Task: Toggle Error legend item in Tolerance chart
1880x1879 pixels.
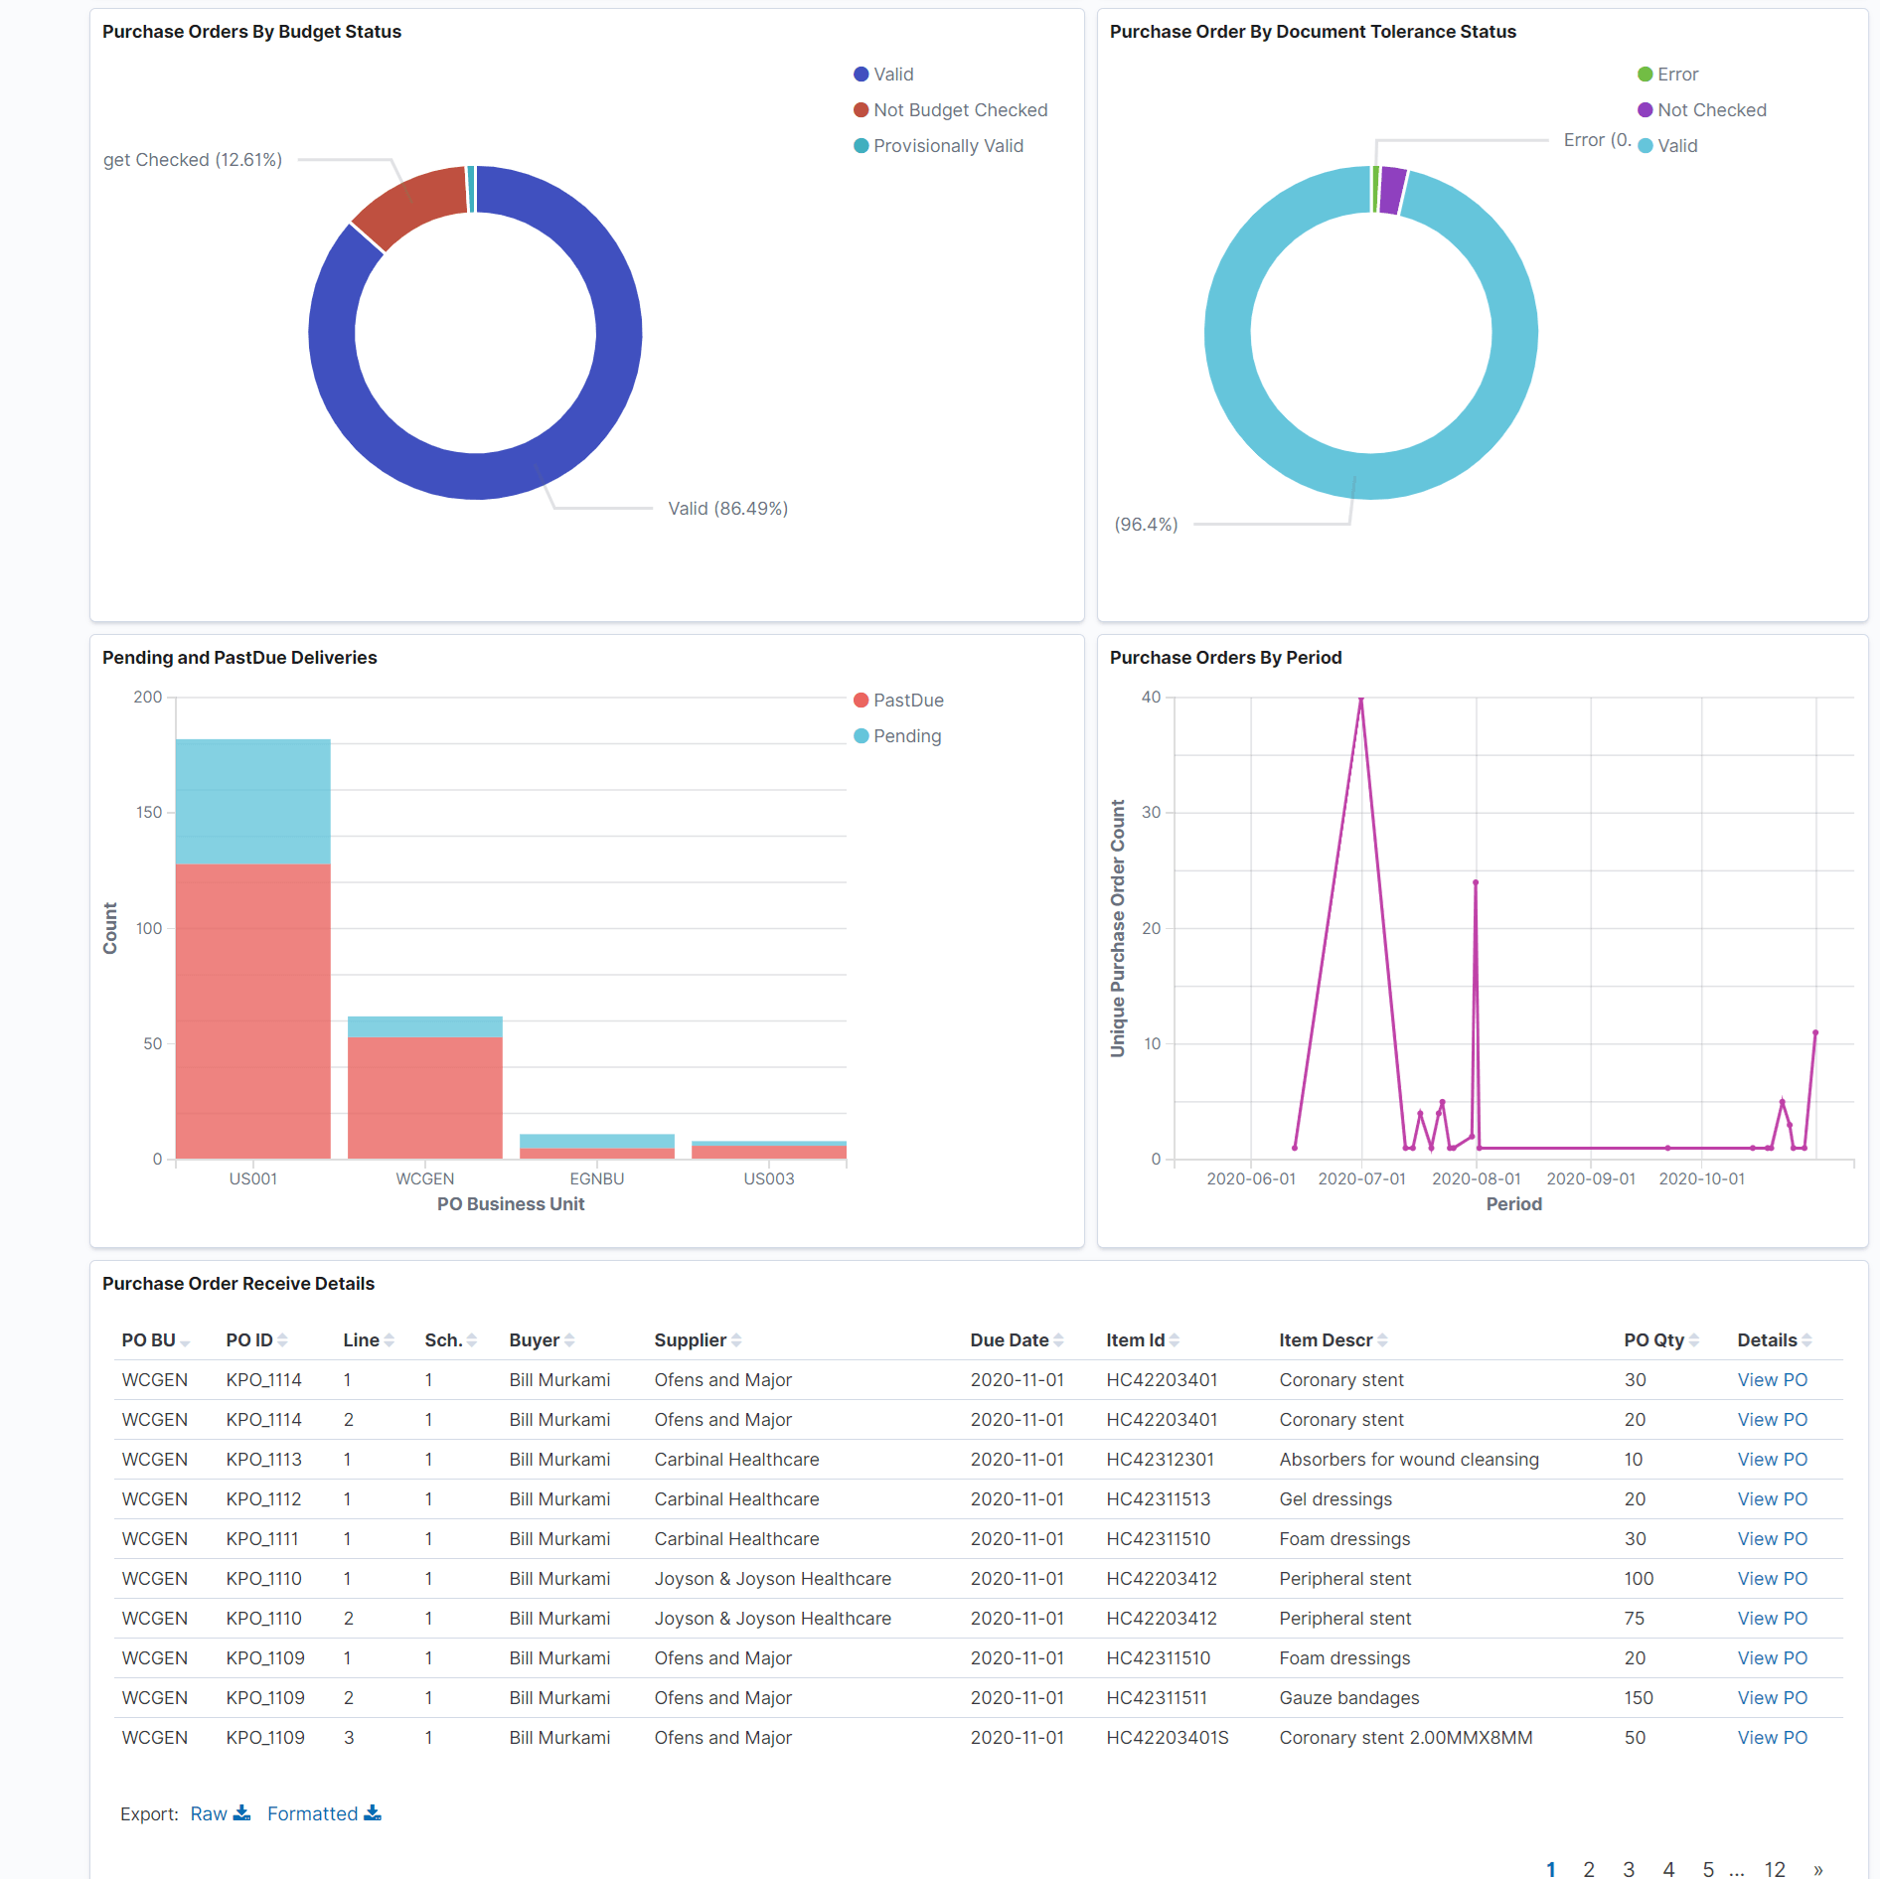Action: point(1668,75)
